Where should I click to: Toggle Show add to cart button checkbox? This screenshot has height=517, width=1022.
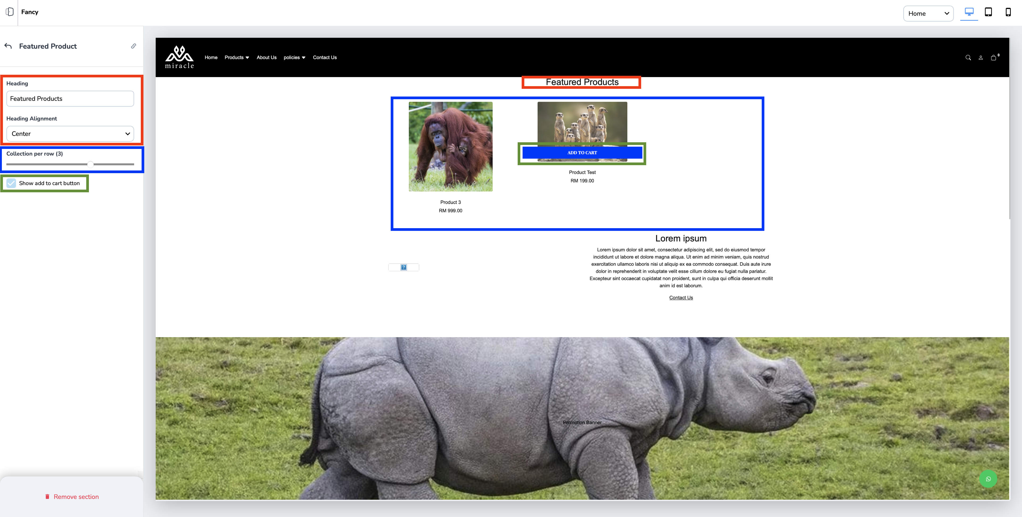pos(11,183)
